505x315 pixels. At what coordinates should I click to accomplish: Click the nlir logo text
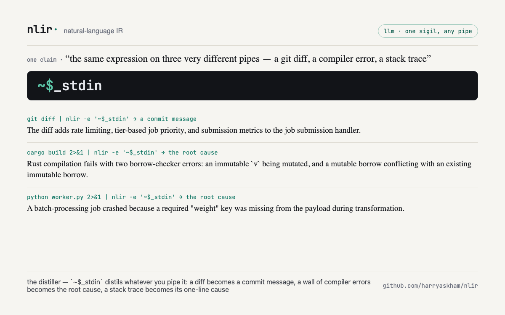(x=42, y=30)
